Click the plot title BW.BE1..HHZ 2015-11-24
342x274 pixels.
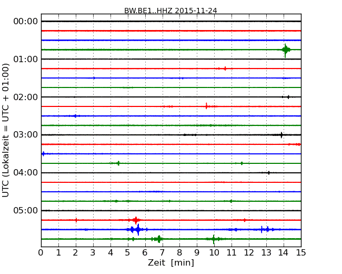click(x=170, y=11)
